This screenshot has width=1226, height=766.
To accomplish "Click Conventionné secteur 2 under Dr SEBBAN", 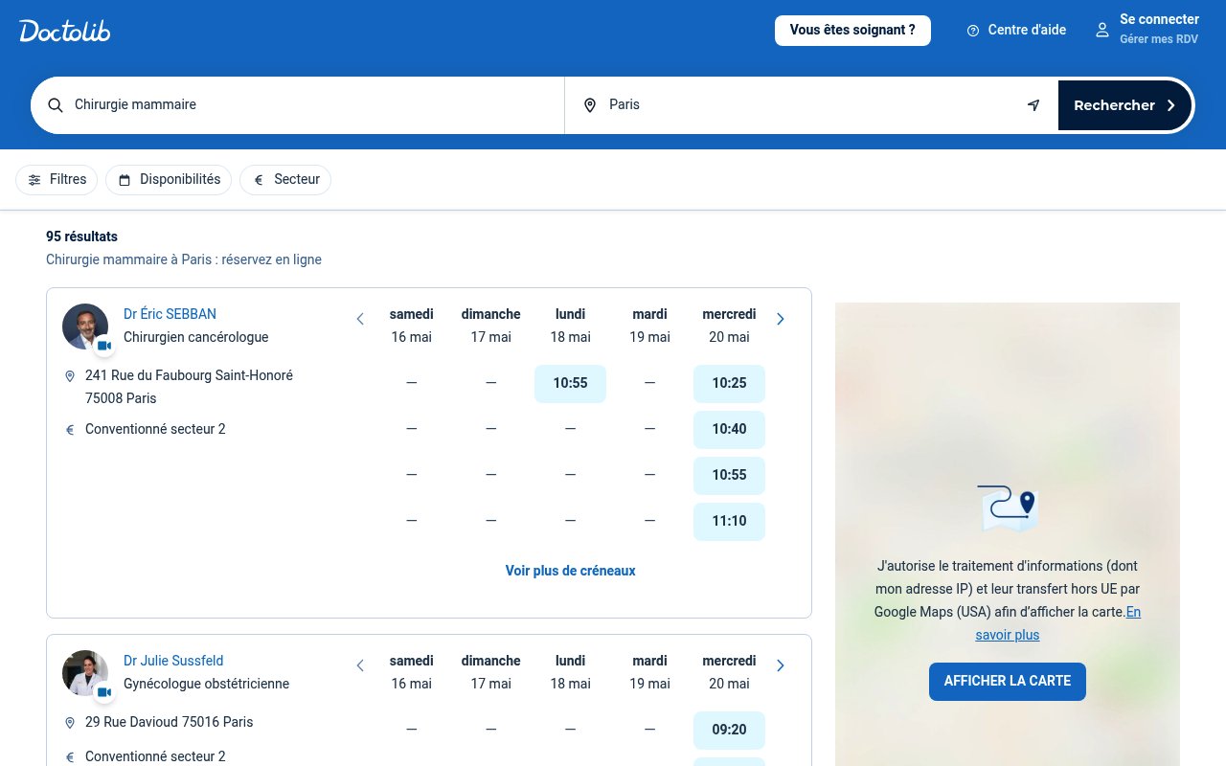I will click(x=155, y=429).
